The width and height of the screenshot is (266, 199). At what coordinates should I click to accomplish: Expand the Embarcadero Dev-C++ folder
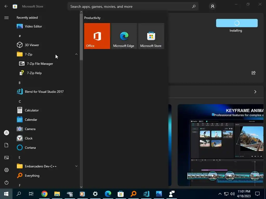point(48,166)
